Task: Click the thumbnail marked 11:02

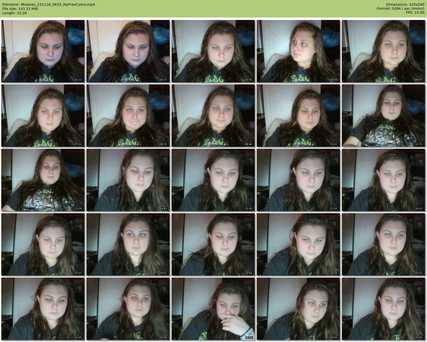Action: point(298,116)
